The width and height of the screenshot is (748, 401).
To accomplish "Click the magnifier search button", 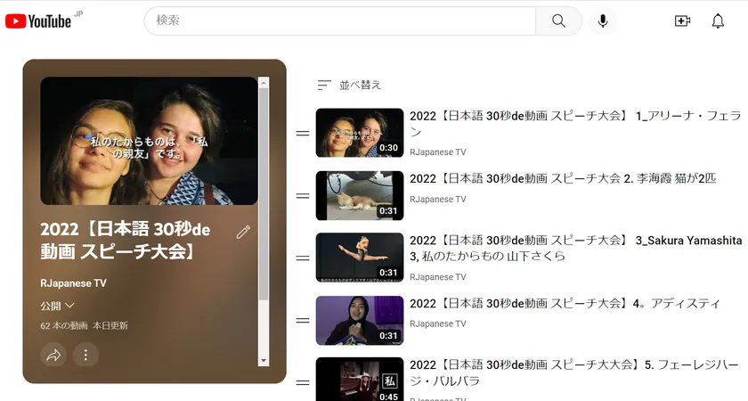I will tap(558, 20).
